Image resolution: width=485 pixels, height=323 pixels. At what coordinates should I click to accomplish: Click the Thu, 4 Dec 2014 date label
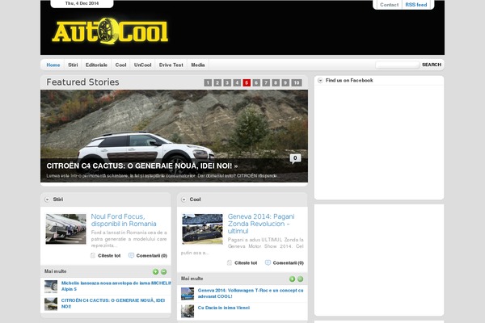click(x=82, y=3)
